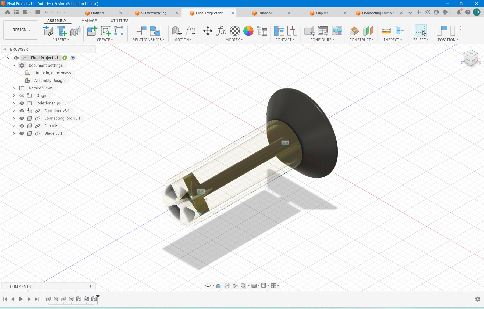
Task: Open the 2D Wrench document tab
Action: pos(154,13)
